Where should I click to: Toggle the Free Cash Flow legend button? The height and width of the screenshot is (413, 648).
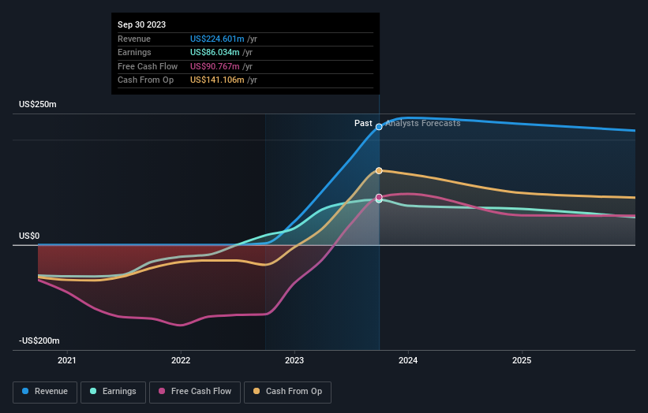[x=195, y=392]
